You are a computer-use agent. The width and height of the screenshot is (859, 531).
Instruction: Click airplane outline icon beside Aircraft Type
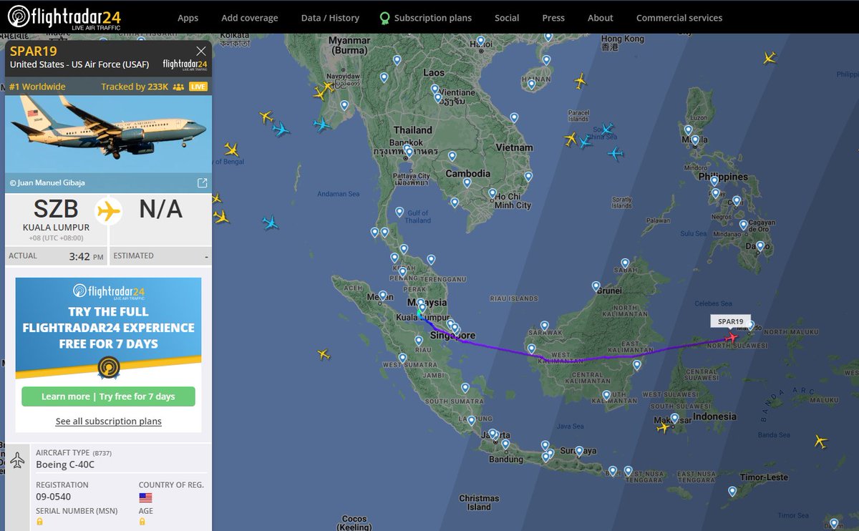[18, 459]
